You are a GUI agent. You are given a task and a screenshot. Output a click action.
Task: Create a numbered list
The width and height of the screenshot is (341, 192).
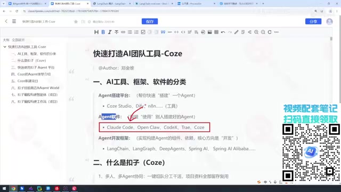click(136, 32)
